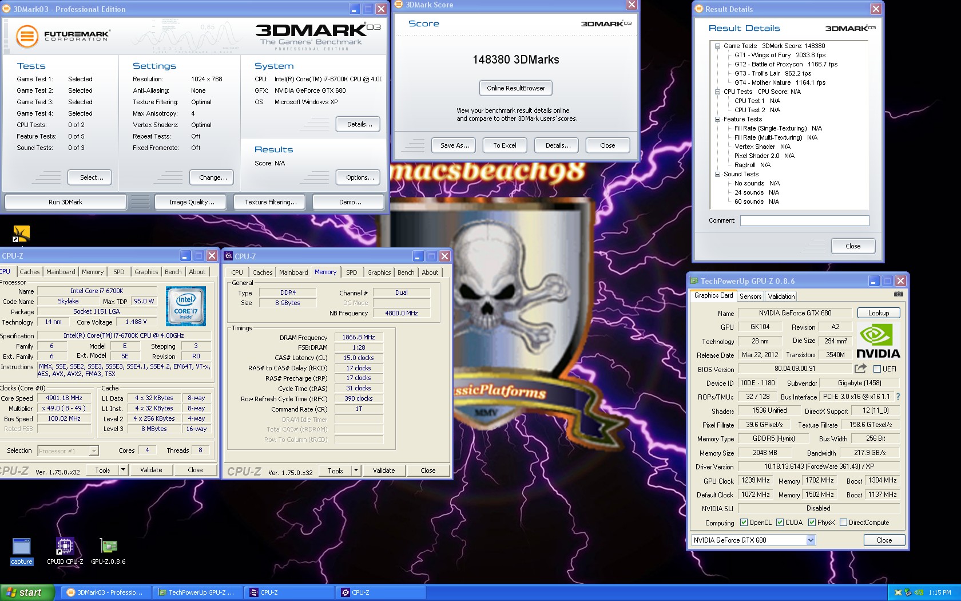This screenshot has width=961, height=601.
Task: Click the Texture Filtering button
Action: tap(270, 202)
